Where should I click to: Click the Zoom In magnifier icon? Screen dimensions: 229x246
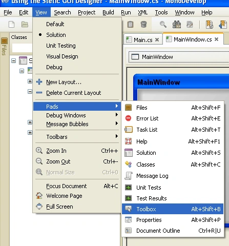pyautogui.click(x=39, y=151)
